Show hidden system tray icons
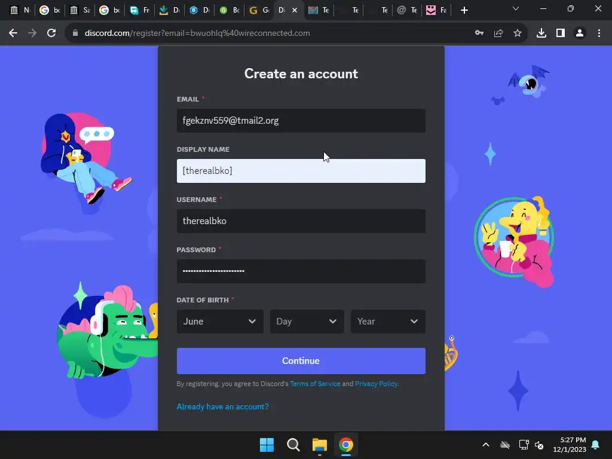The width and height of the screenshot is (612, 459). click(486, 445)
